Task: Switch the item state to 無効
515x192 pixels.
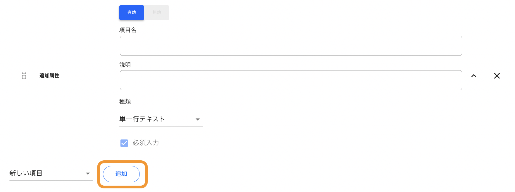Action: (157, 12)
